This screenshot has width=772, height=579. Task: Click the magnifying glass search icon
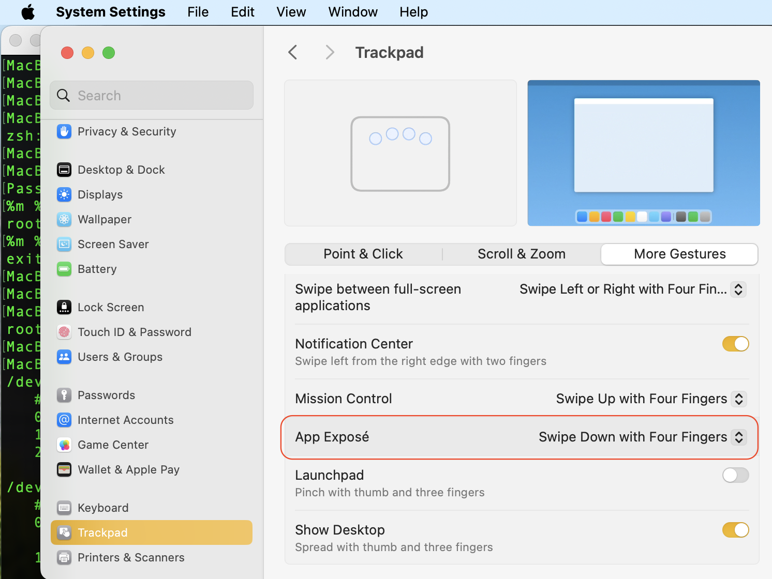pyautogui.click(x=63, y=95)
